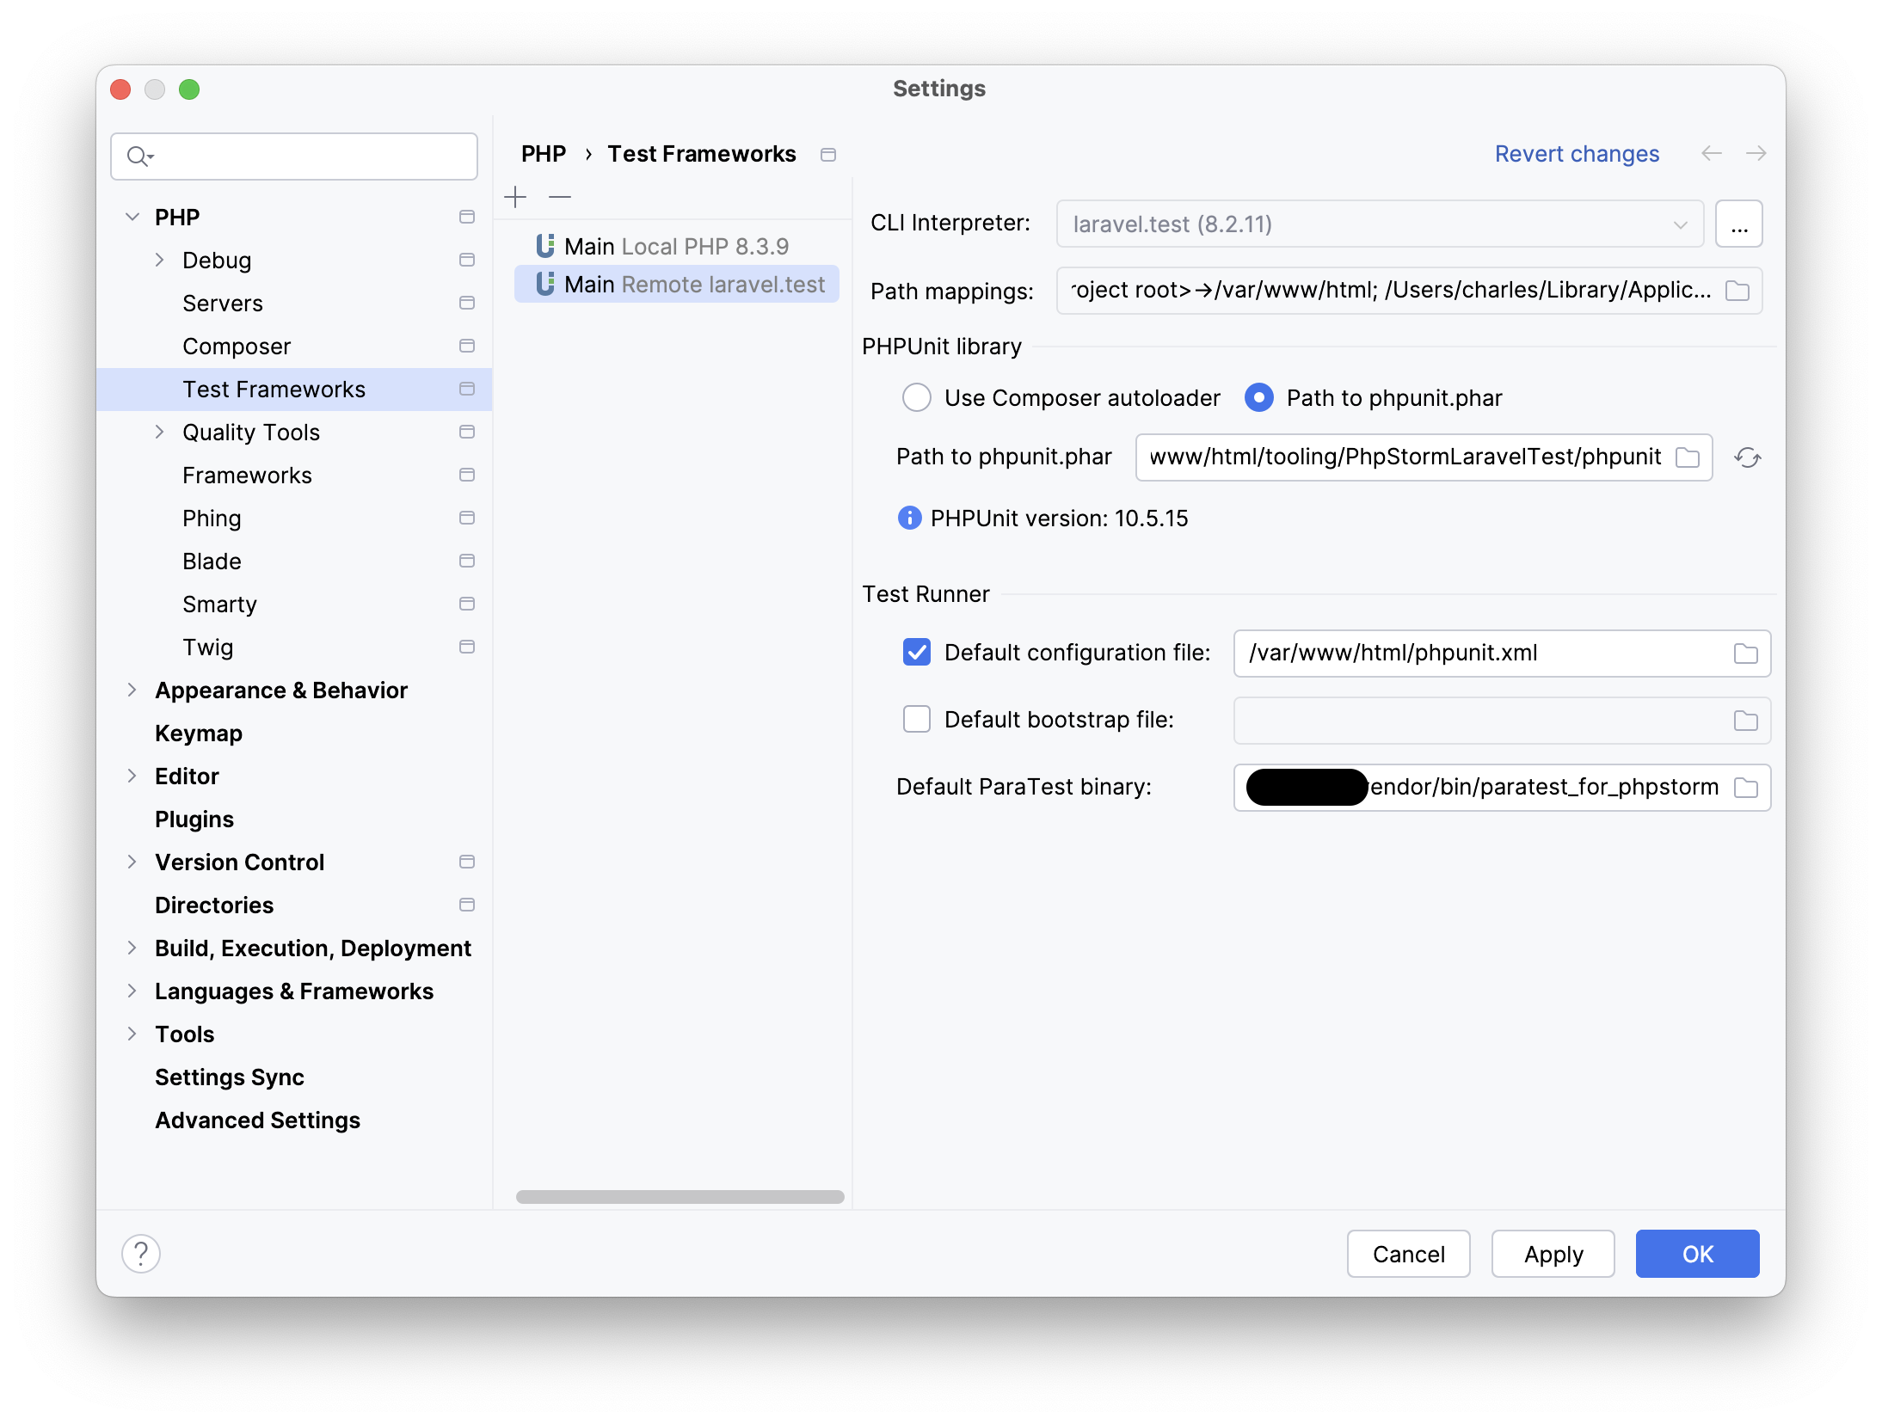Browse for default ParaTest binary

(1746, 788)
